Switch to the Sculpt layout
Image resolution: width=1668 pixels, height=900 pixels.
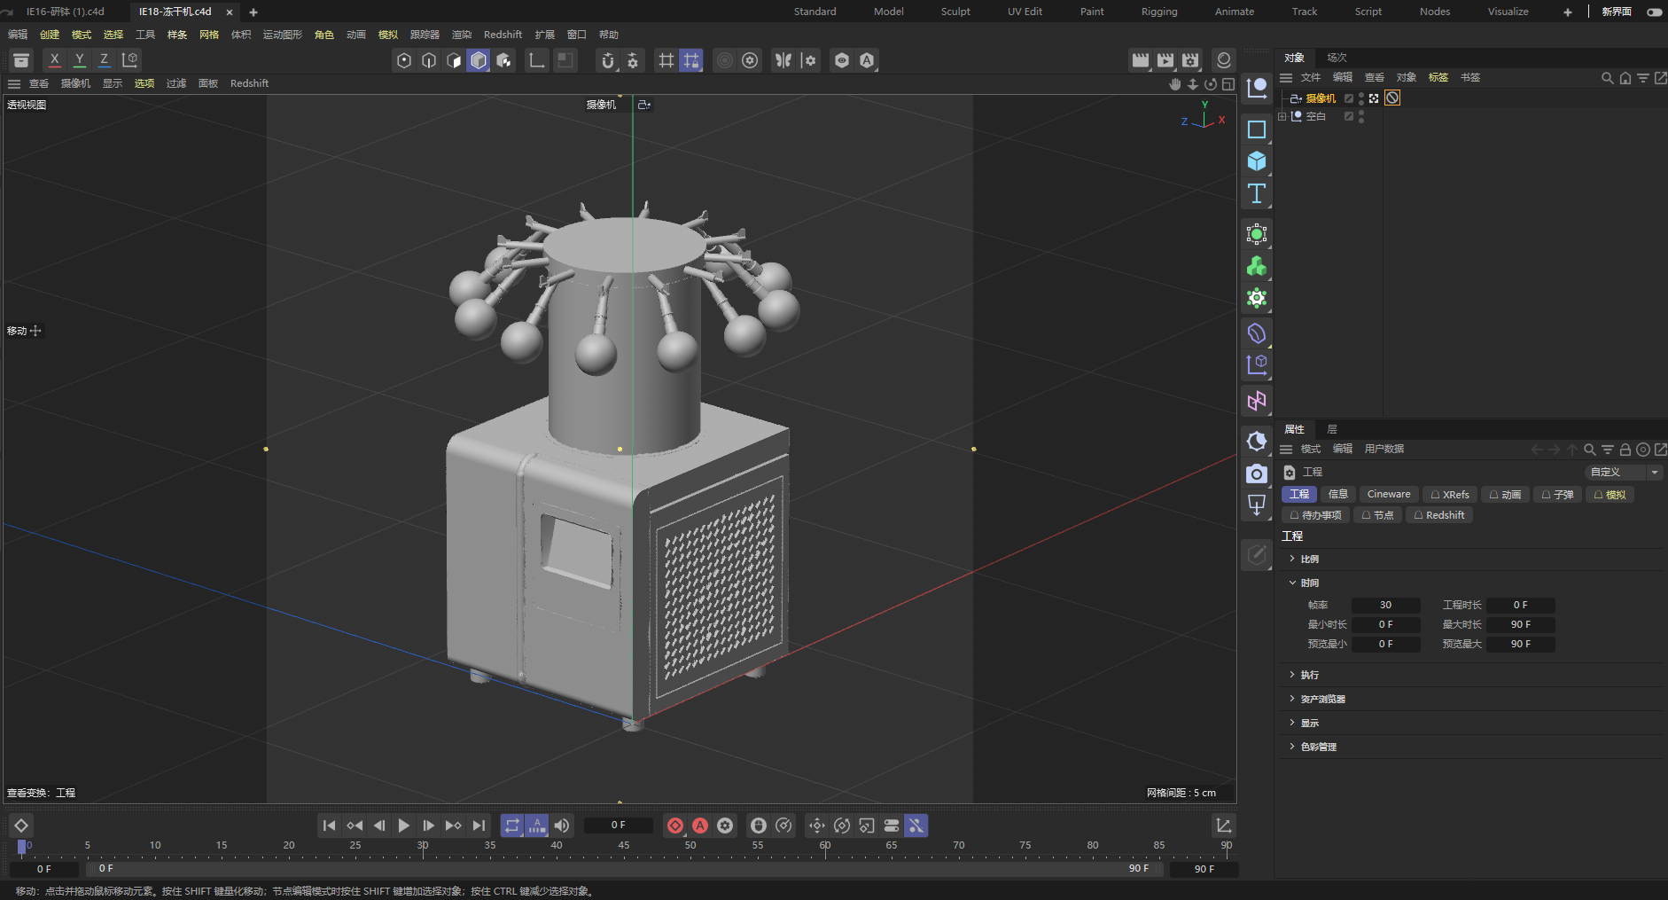pyautogui.click(x=955, y=12)
